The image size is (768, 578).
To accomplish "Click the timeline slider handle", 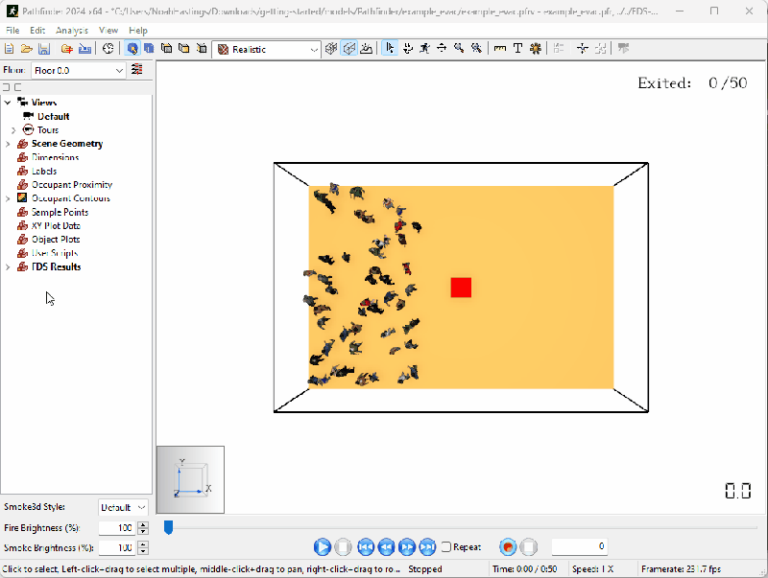I will point(168,526).
